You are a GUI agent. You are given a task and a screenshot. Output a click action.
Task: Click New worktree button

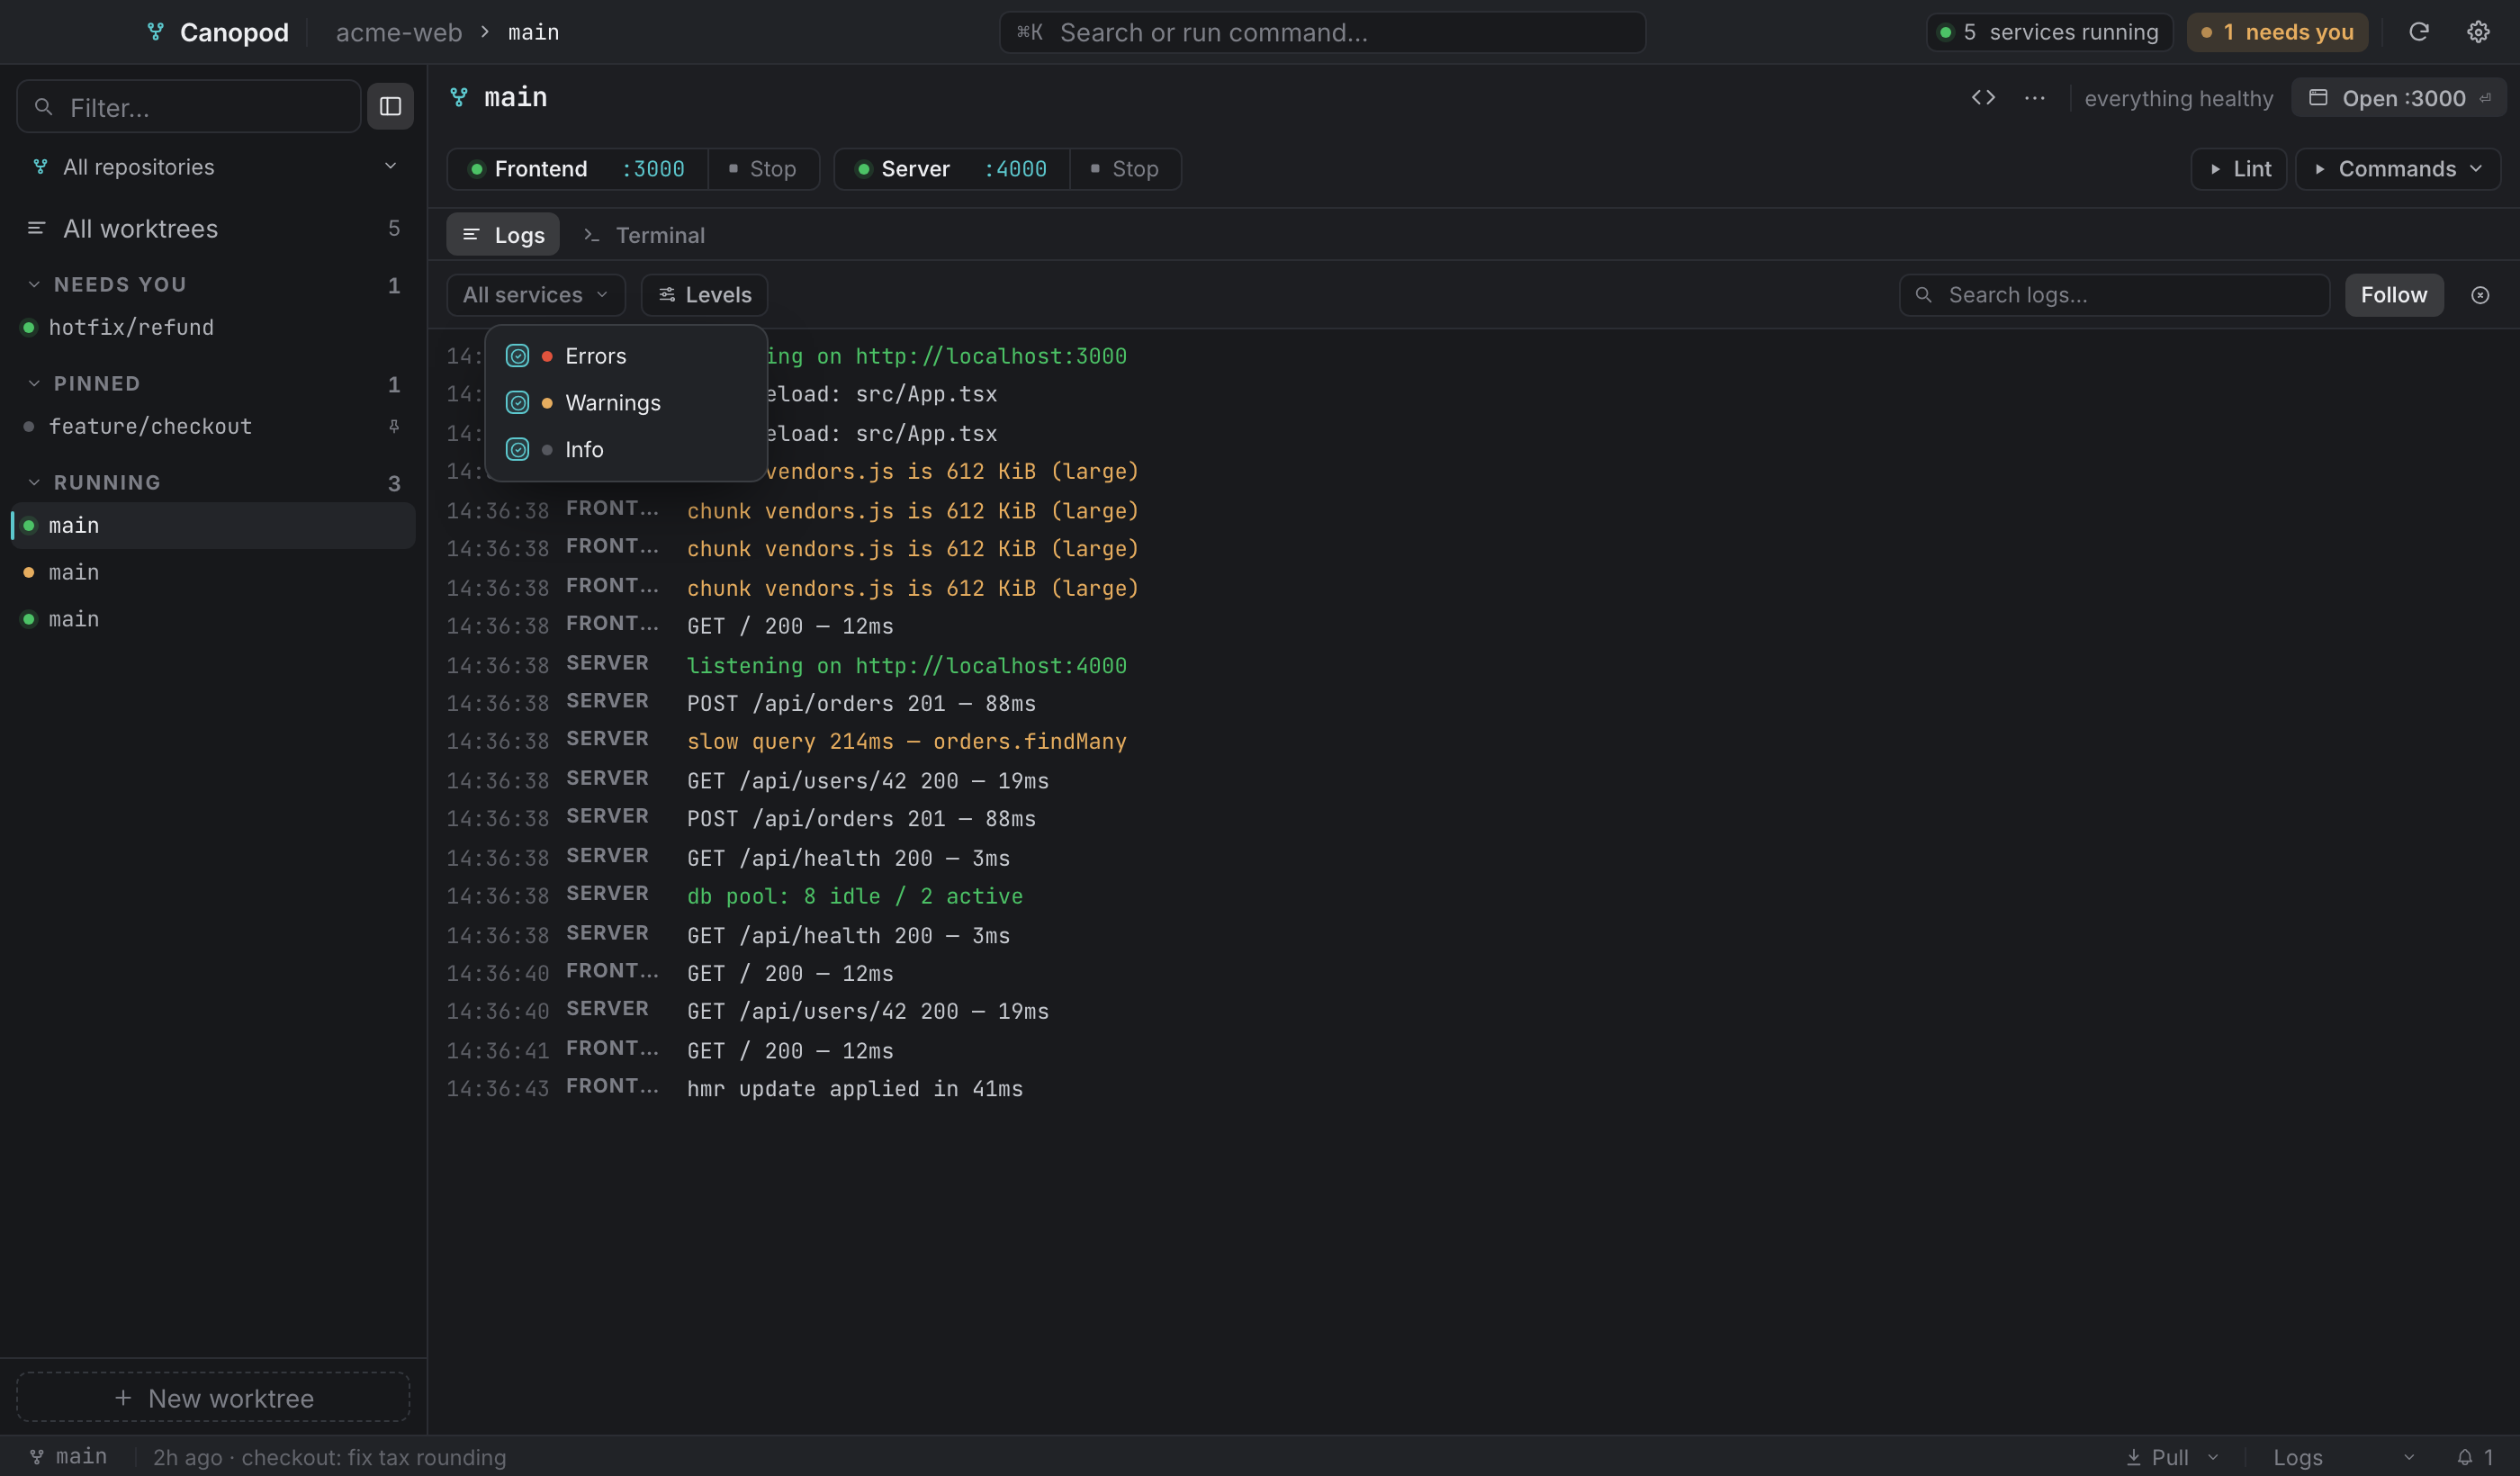pos(213,1397)
